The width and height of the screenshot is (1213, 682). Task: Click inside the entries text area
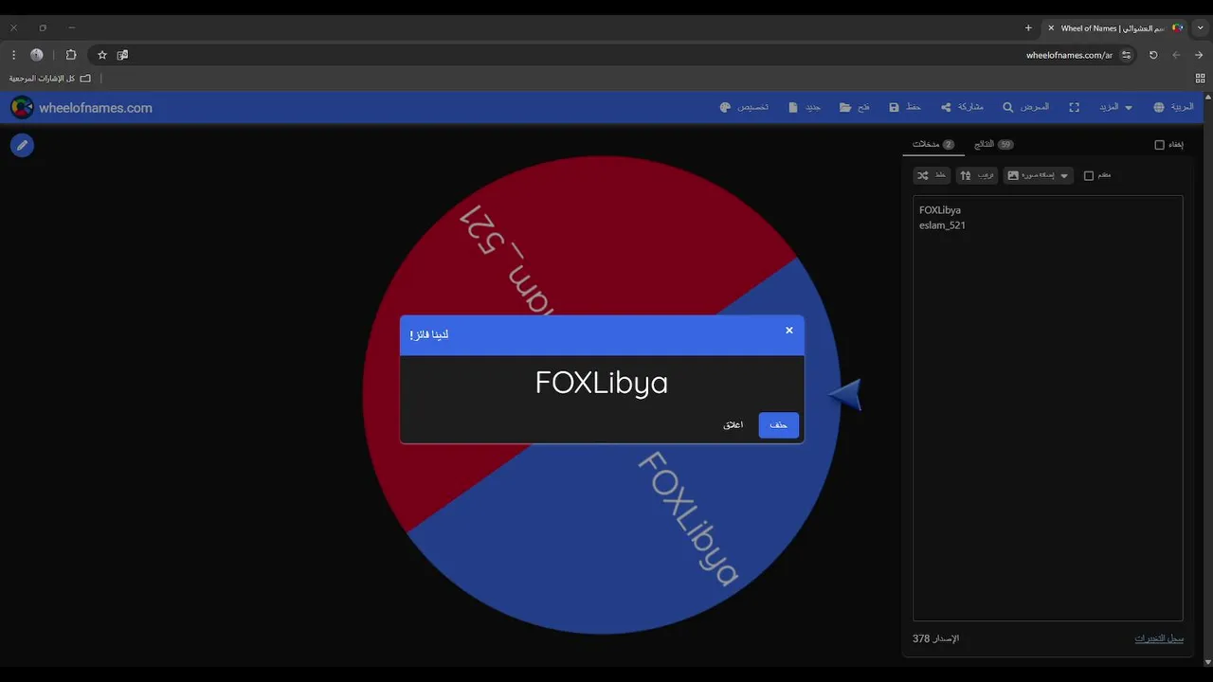(x=1048, y=408)
